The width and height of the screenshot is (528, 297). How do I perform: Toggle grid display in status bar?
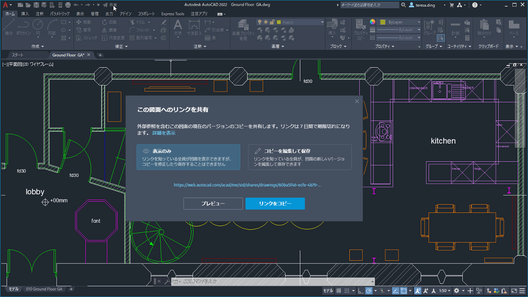point(339,291)
